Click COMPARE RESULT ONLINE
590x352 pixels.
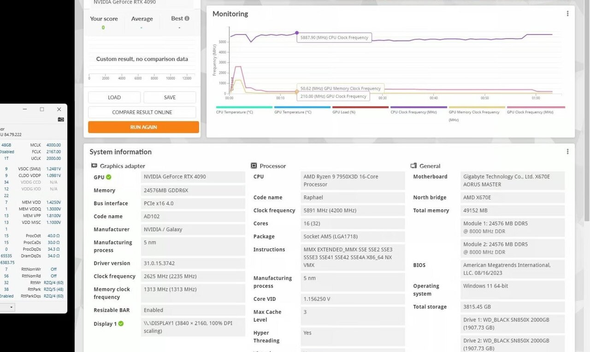[x=142, y=112]
